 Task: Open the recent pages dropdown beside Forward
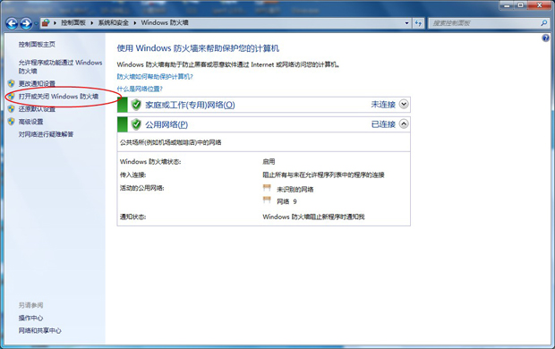36,24
